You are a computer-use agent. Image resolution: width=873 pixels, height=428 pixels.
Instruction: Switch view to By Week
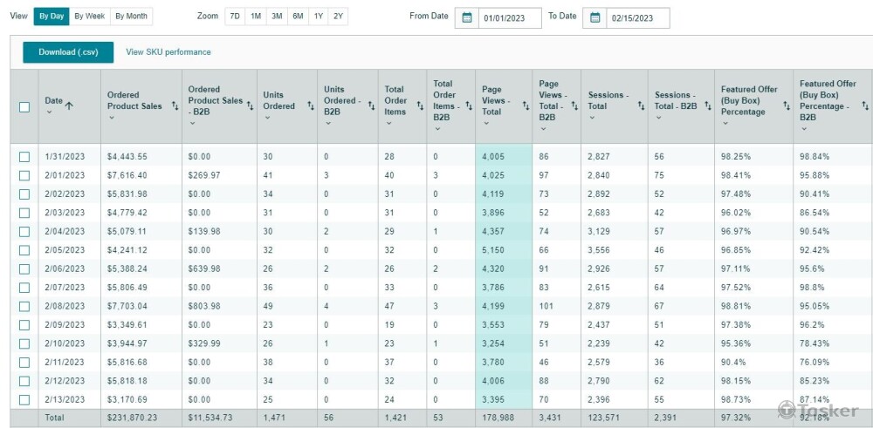[90, 17]
